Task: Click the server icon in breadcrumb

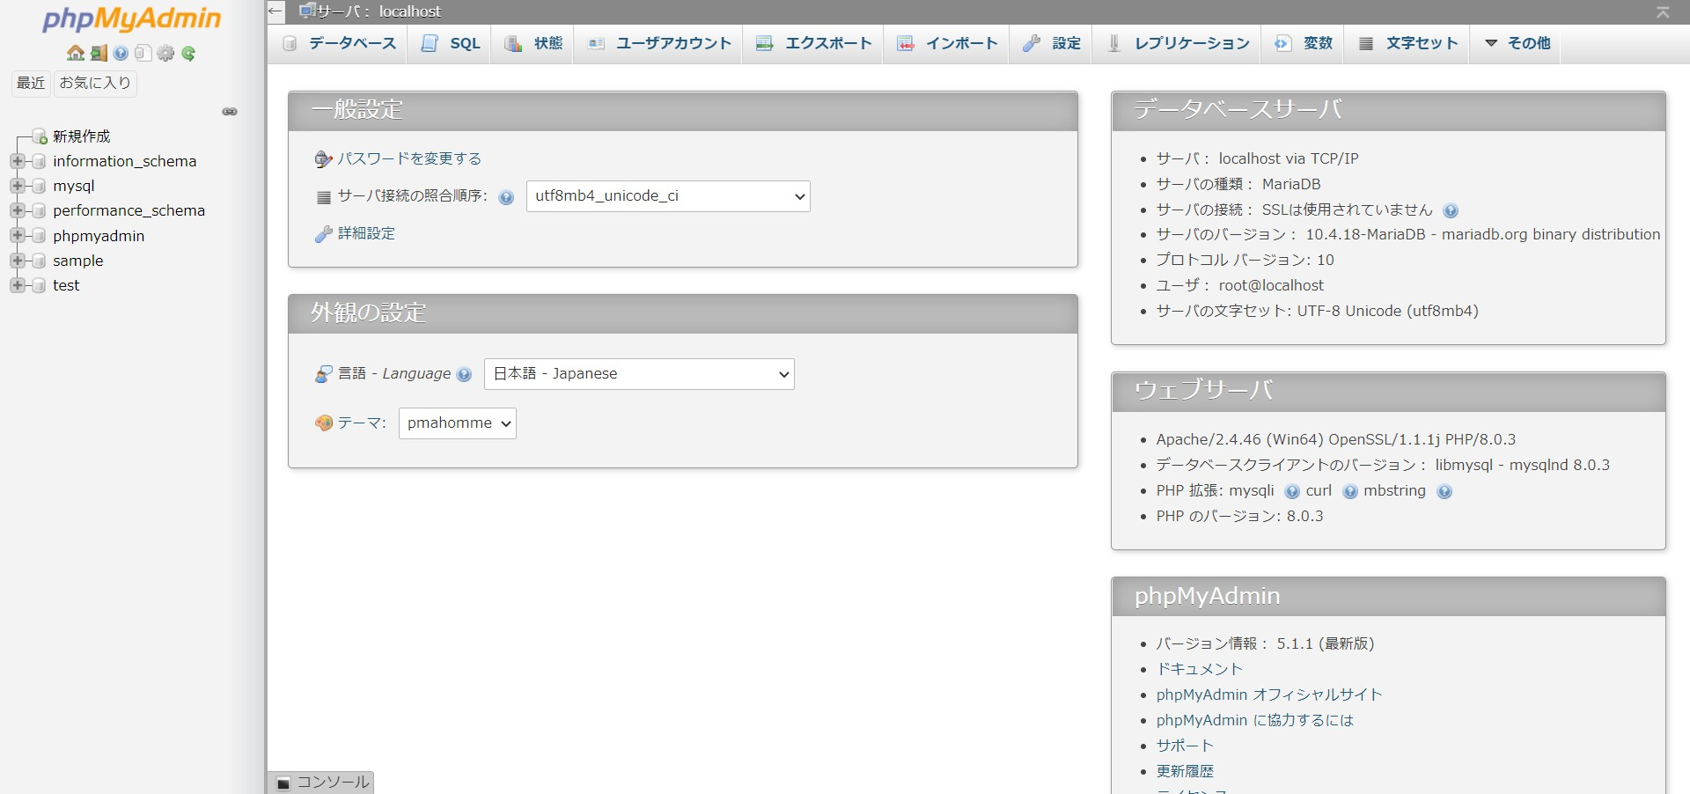Action: click(307, 11)
